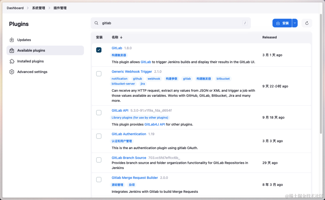Viewport: 325px width, 200px height.
Task: Click the 安装 column header
Action: coord(99,37)
